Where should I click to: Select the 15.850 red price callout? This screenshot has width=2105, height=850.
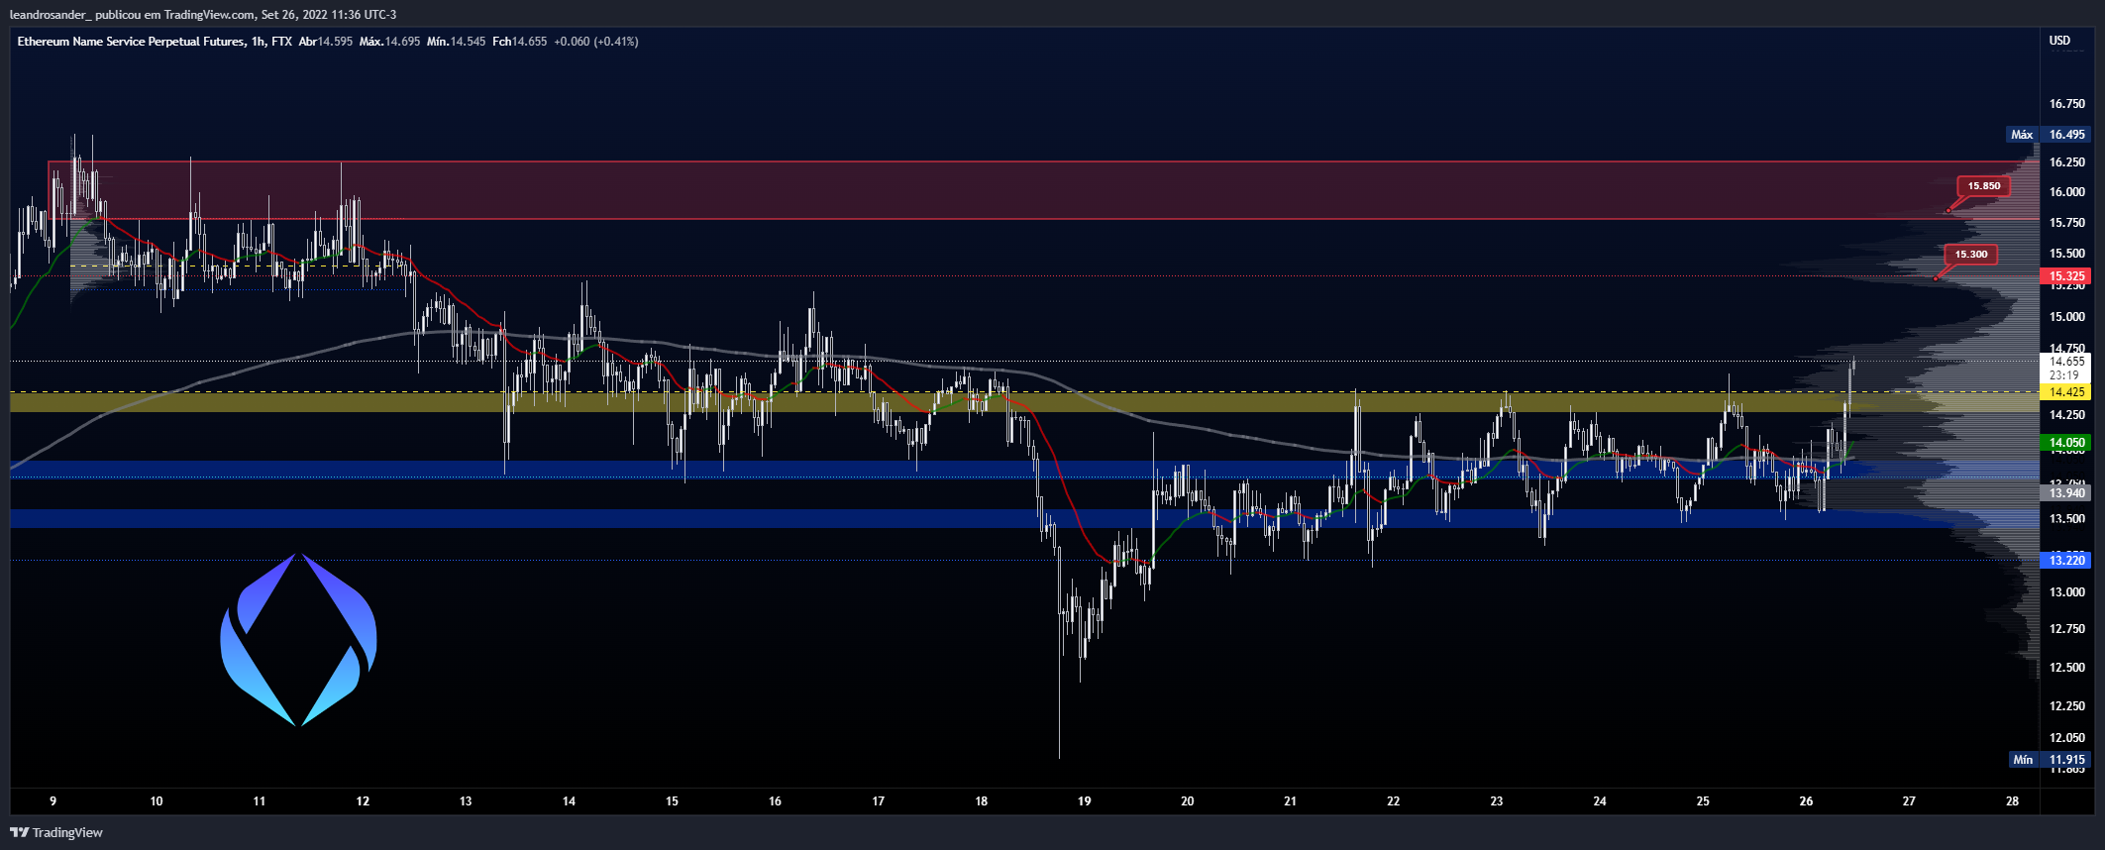1983,186
